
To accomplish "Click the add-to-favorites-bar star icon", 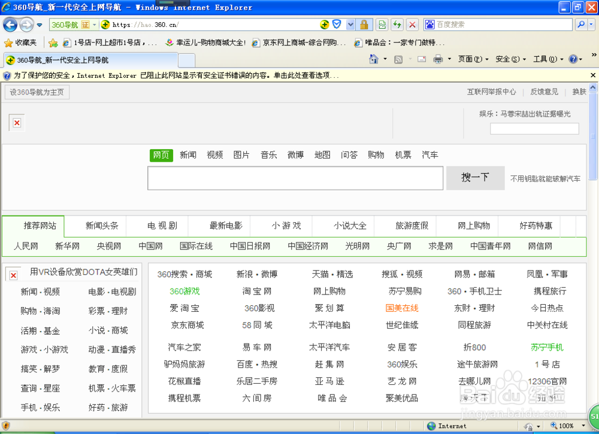I will 53,43.
